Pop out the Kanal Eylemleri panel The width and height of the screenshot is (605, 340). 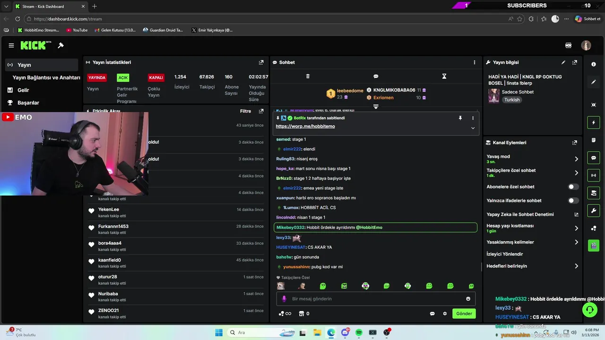pyautogui.click(x=575, y=143)
